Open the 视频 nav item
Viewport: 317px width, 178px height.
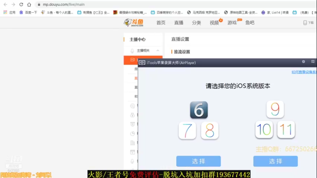(214, 23)
